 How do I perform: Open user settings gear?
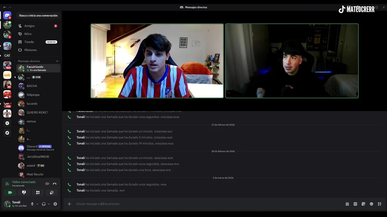point(55,204)
